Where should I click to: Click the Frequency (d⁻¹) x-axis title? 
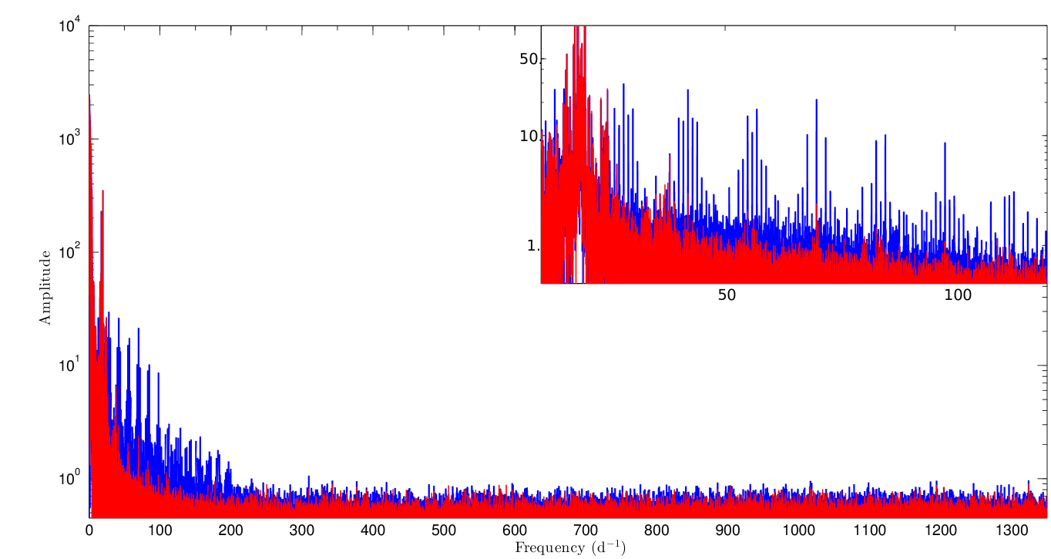[x=569, y=548]
